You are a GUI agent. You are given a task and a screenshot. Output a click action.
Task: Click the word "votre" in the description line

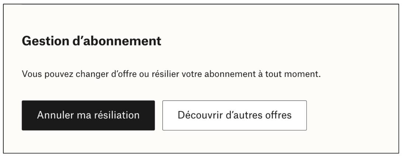click(x=192, y=75)
